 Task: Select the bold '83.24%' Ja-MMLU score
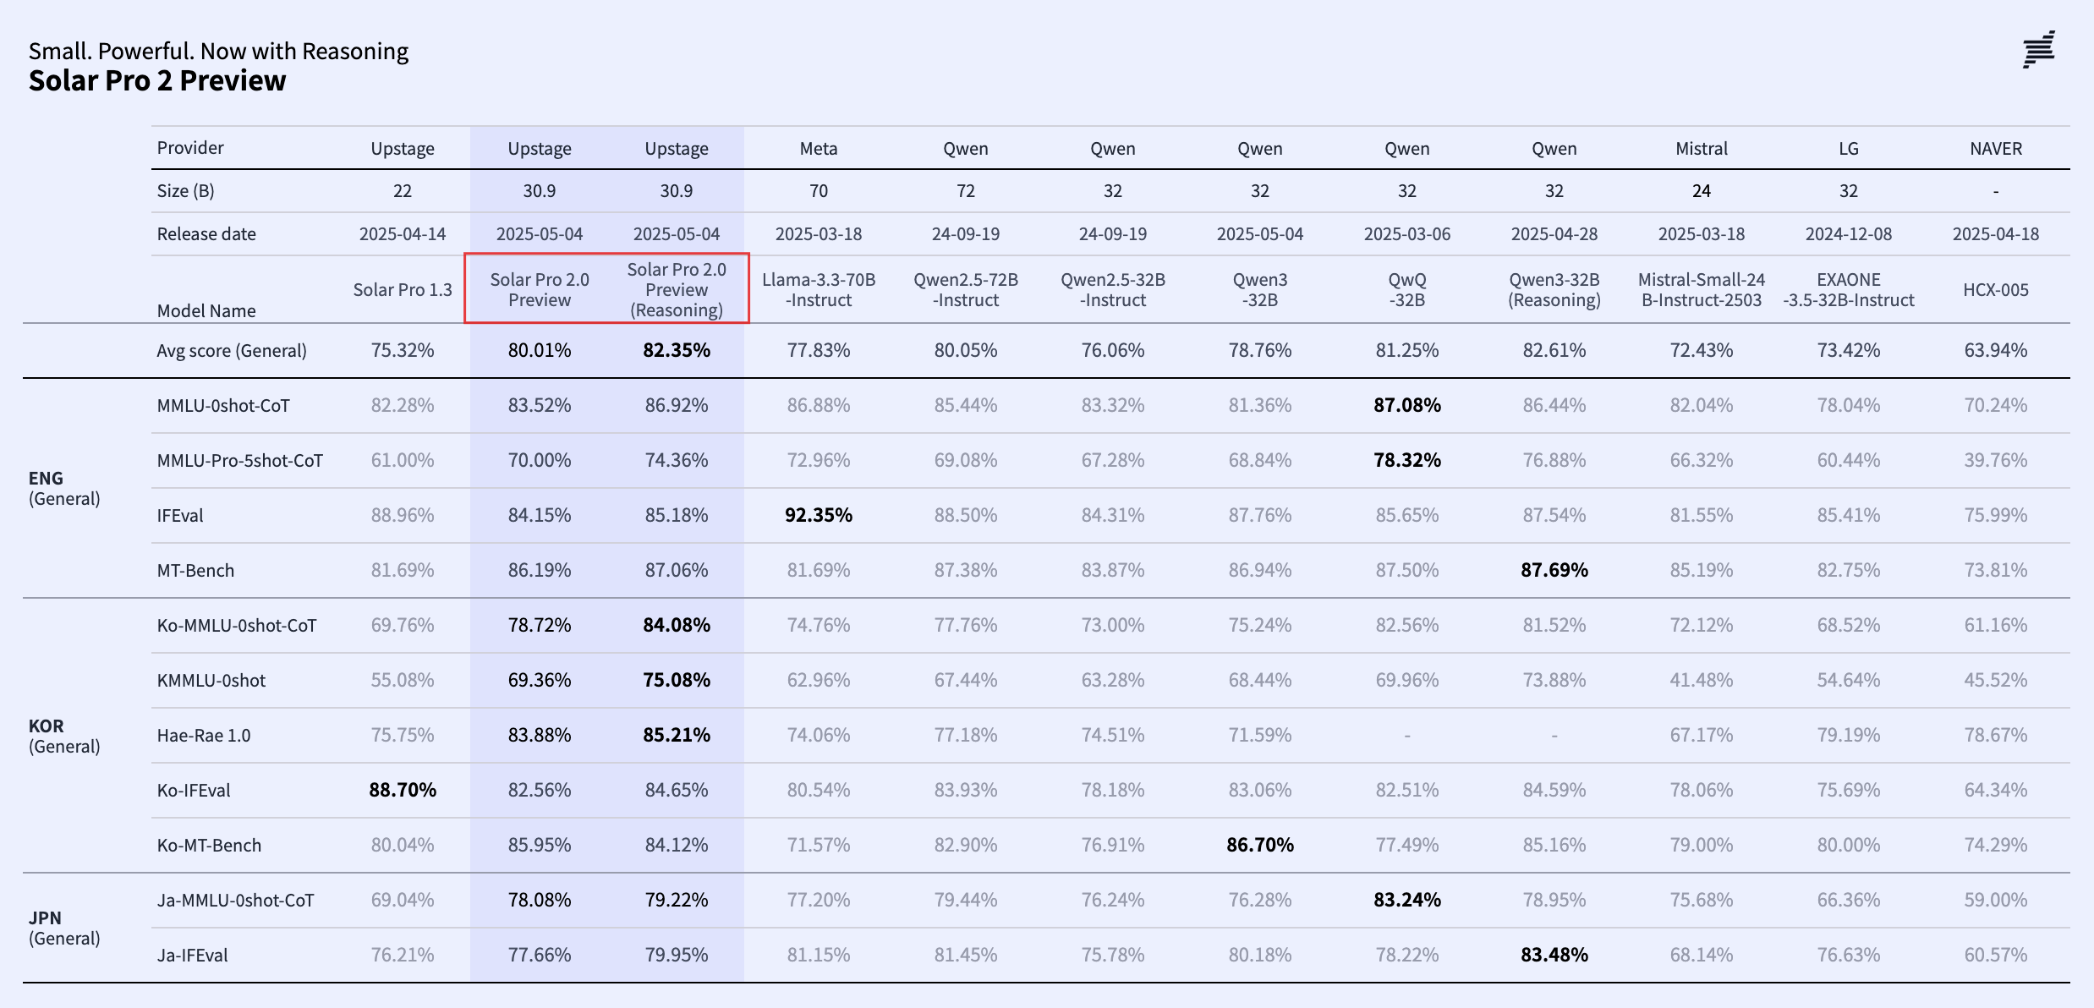click(1407, 900)
